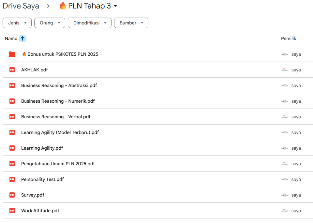Expand the Dimodifikasi filter dropdown
The width and height of the screenshot is (313, 223).
90,23
